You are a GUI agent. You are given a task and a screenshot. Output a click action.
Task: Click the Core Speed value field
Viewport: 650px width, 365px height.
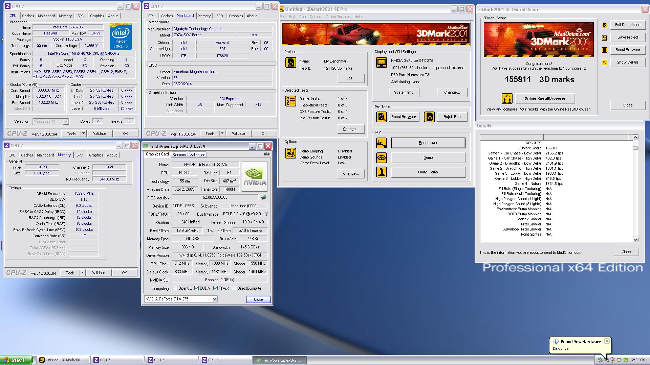(48, 91)
